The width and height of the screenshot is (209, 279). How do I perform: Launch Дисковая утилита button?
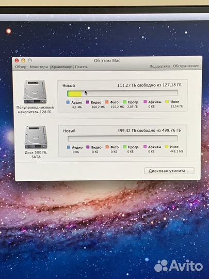point(169,171)
